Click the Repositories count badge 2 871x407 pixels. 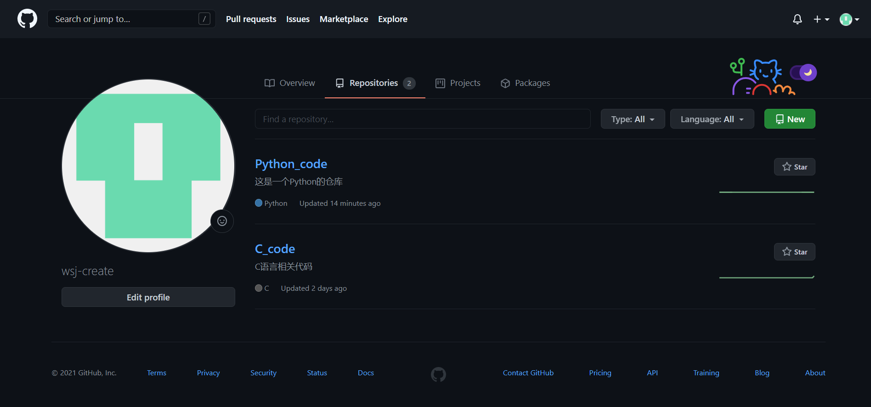click(x=409, y=83)
